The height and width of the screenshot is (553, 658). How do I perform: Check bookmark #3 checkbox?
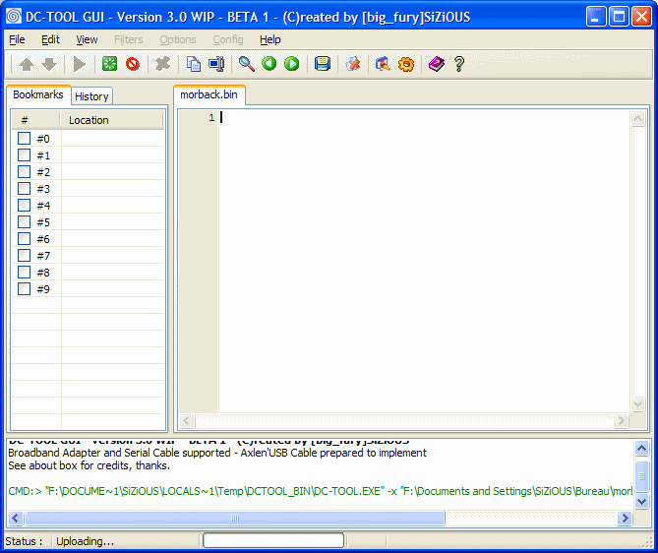(24, 189)
